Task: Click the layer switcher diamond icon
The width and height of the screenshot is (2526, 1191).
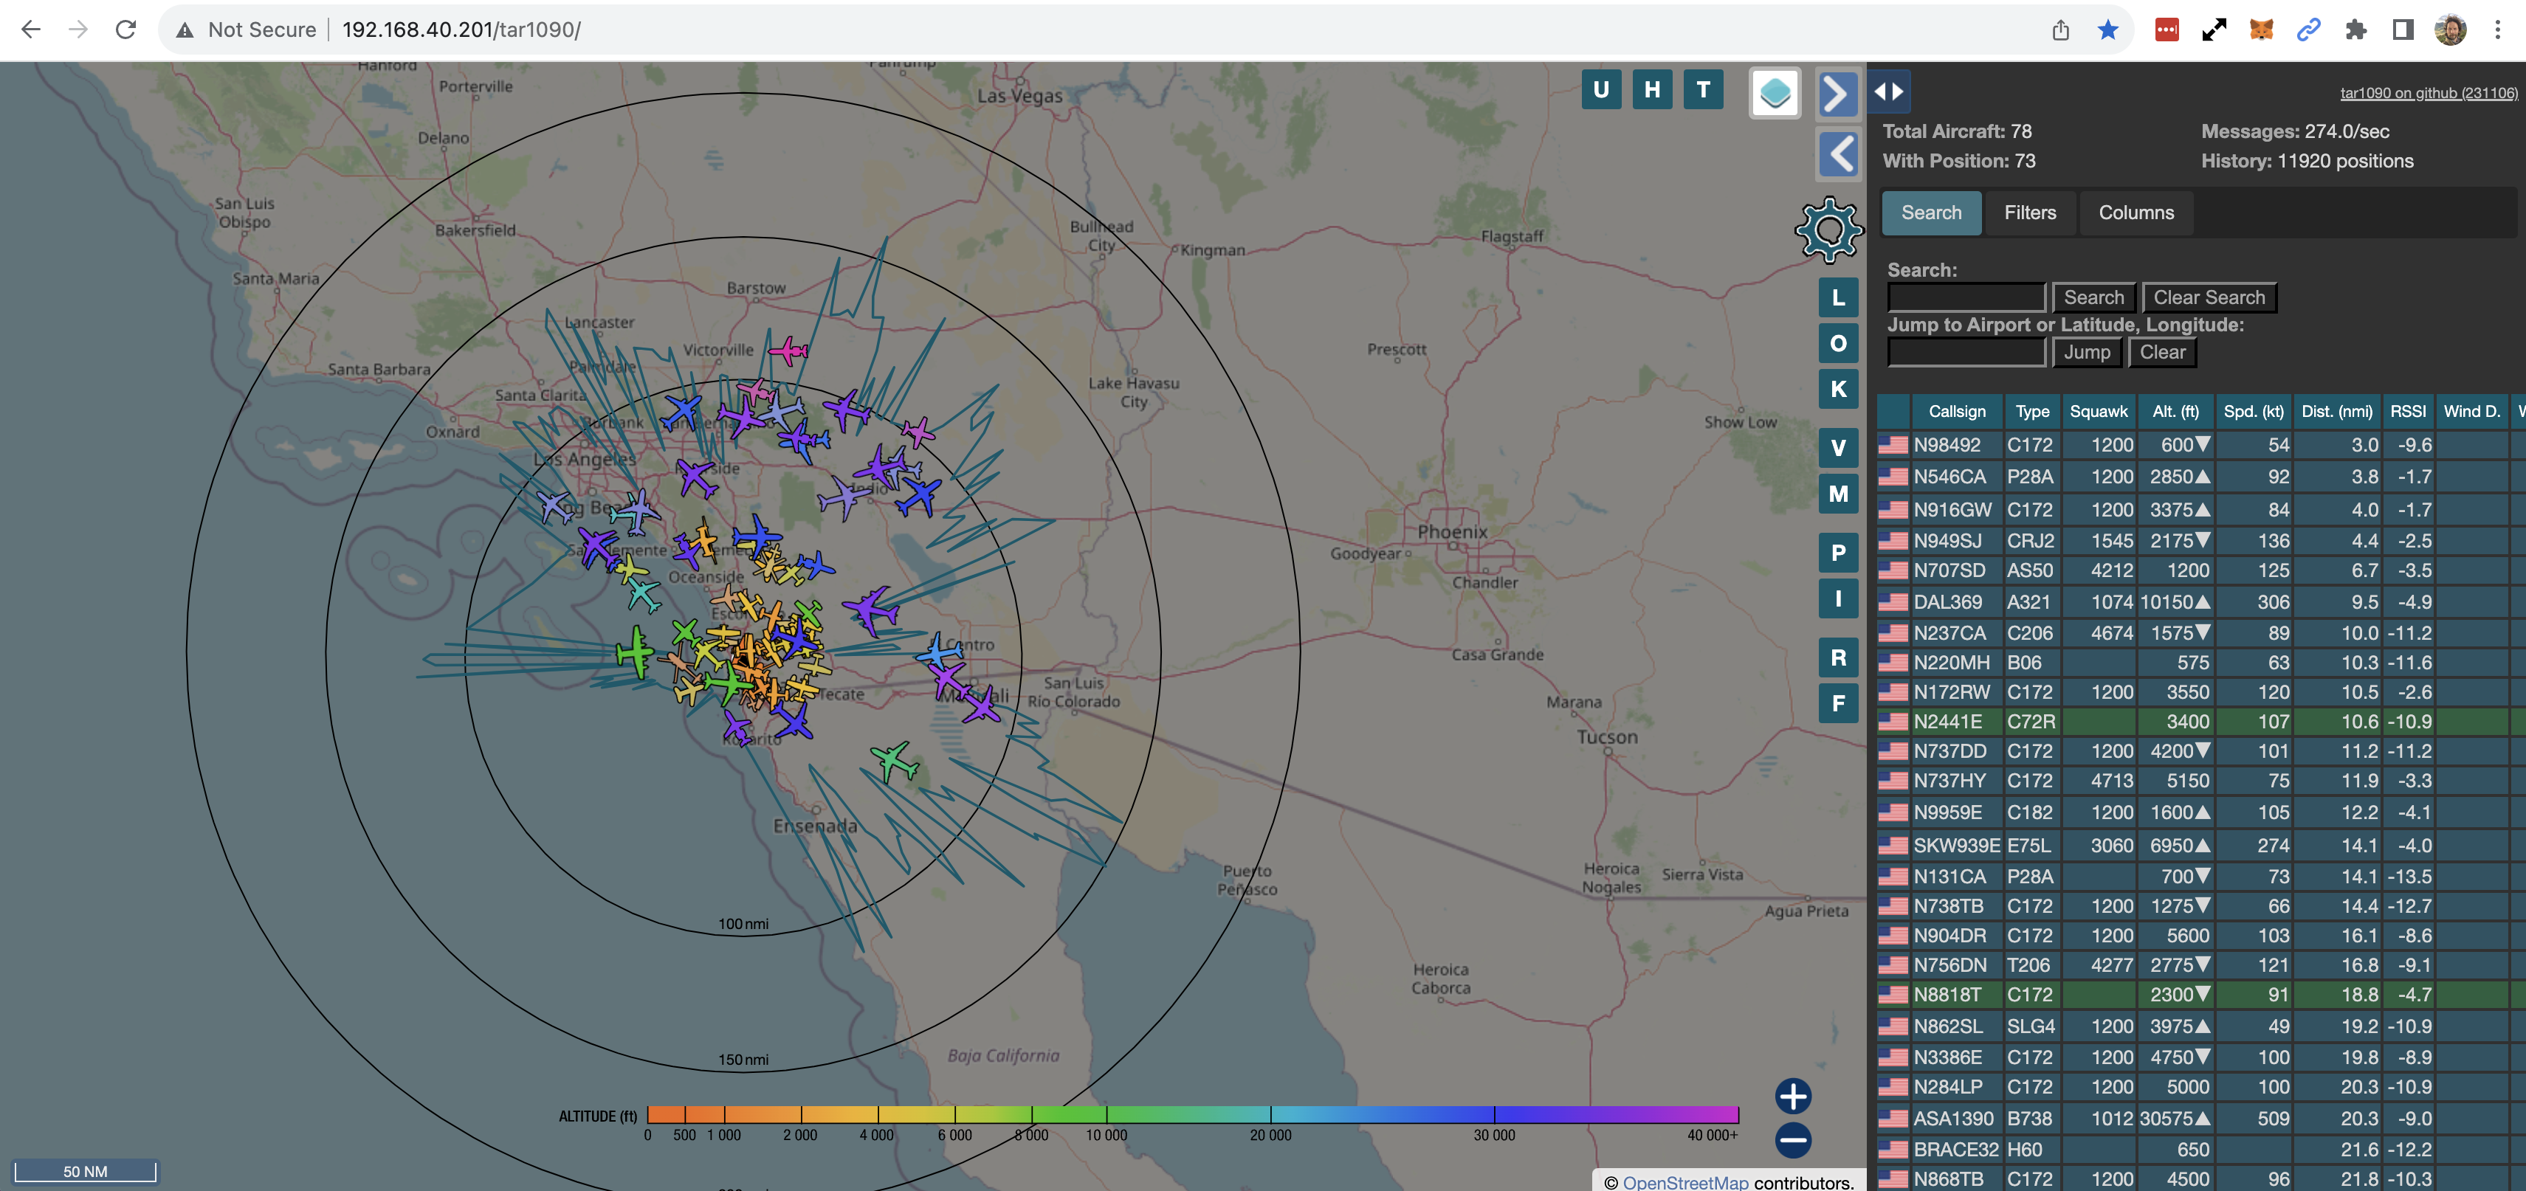Action: pyautogui.click(x=1775, y=93)
